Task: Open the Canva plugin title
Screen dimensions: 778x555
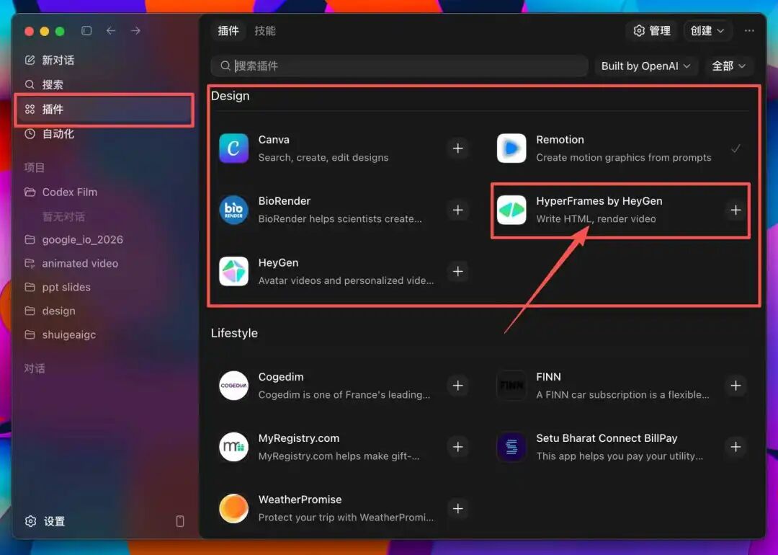Action: [274, 140]
